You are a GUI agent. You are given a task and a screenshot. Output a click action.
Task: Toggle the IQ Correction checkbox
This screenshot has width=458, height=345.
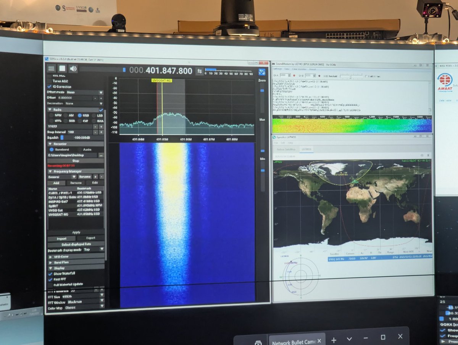tap(49, 86)
